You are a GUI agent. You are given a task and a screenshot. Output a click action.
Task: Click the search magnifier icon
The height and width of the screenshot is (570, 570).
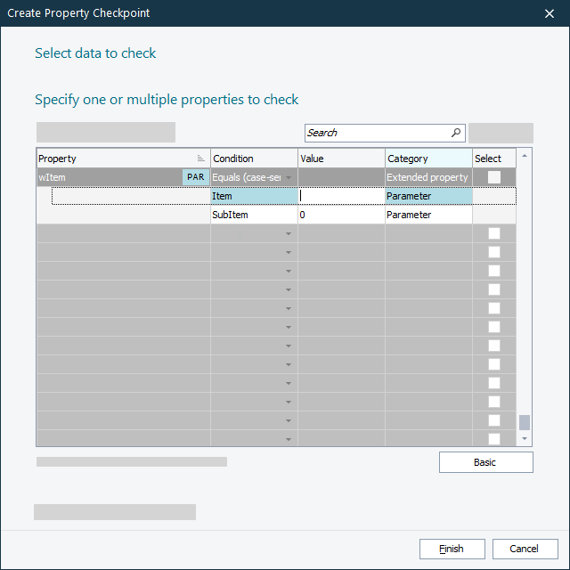(x=456, y=133)
